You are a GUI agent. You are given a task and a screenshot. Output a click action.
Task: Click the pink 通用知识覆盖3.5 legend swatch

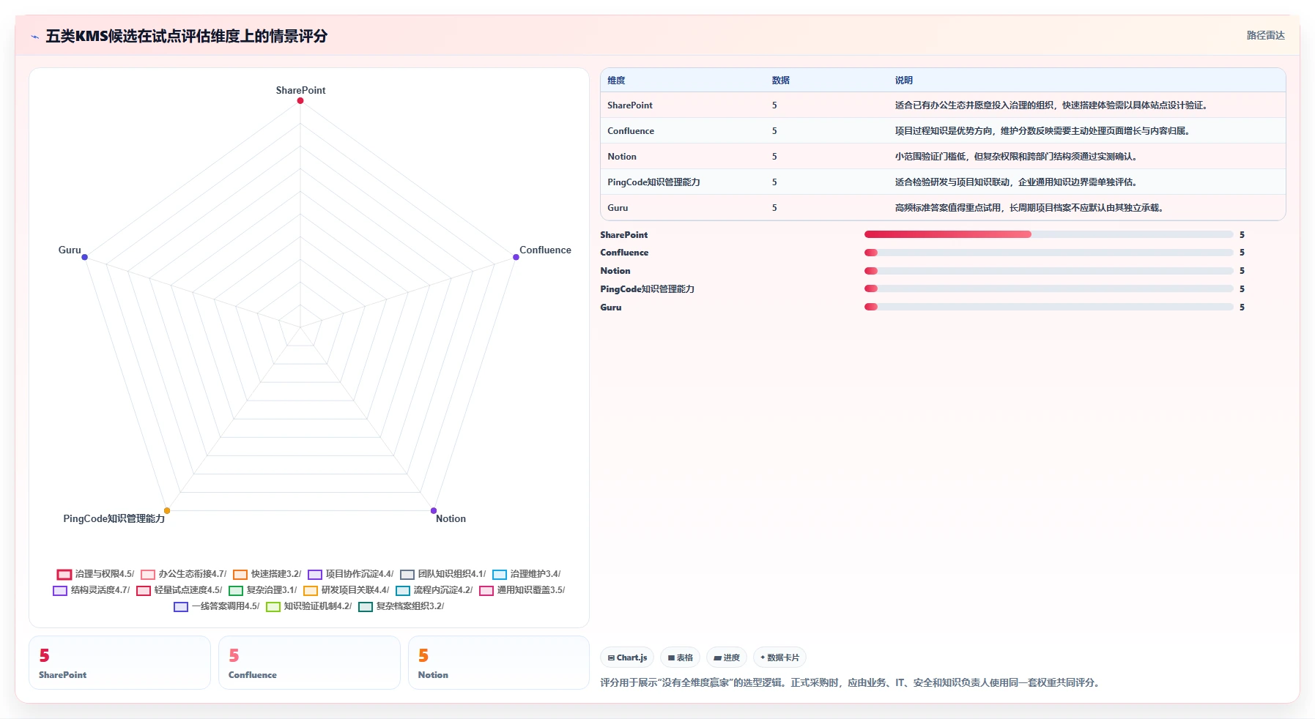click(486, 590)
